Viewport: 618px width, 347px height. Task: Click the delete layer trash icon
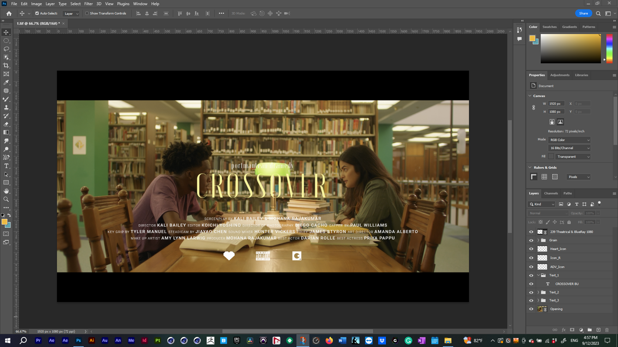[607, 330]
